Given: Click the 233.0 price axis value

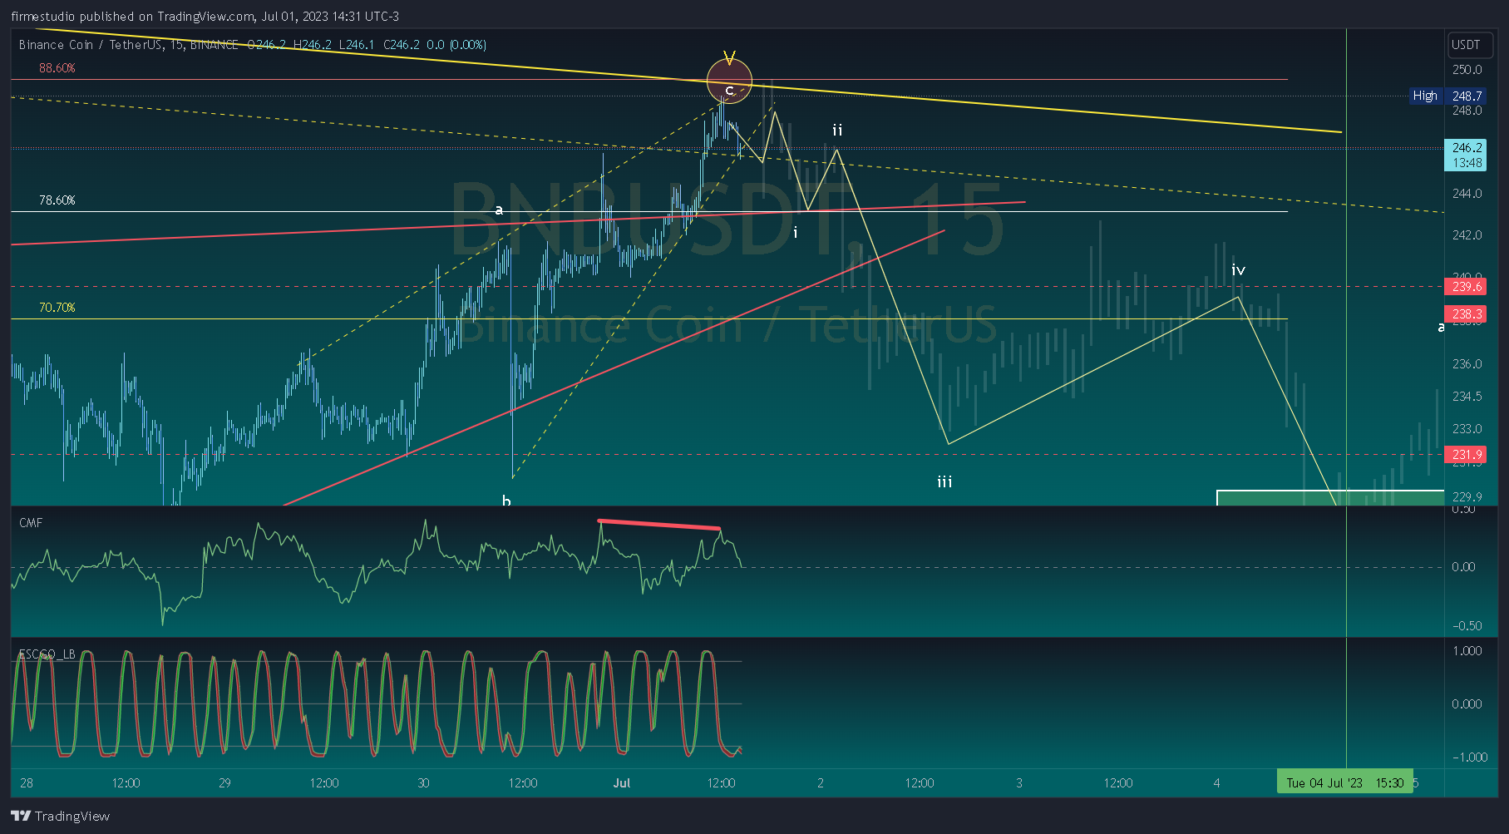Looking at the screenshot, I should [1467, 429].
